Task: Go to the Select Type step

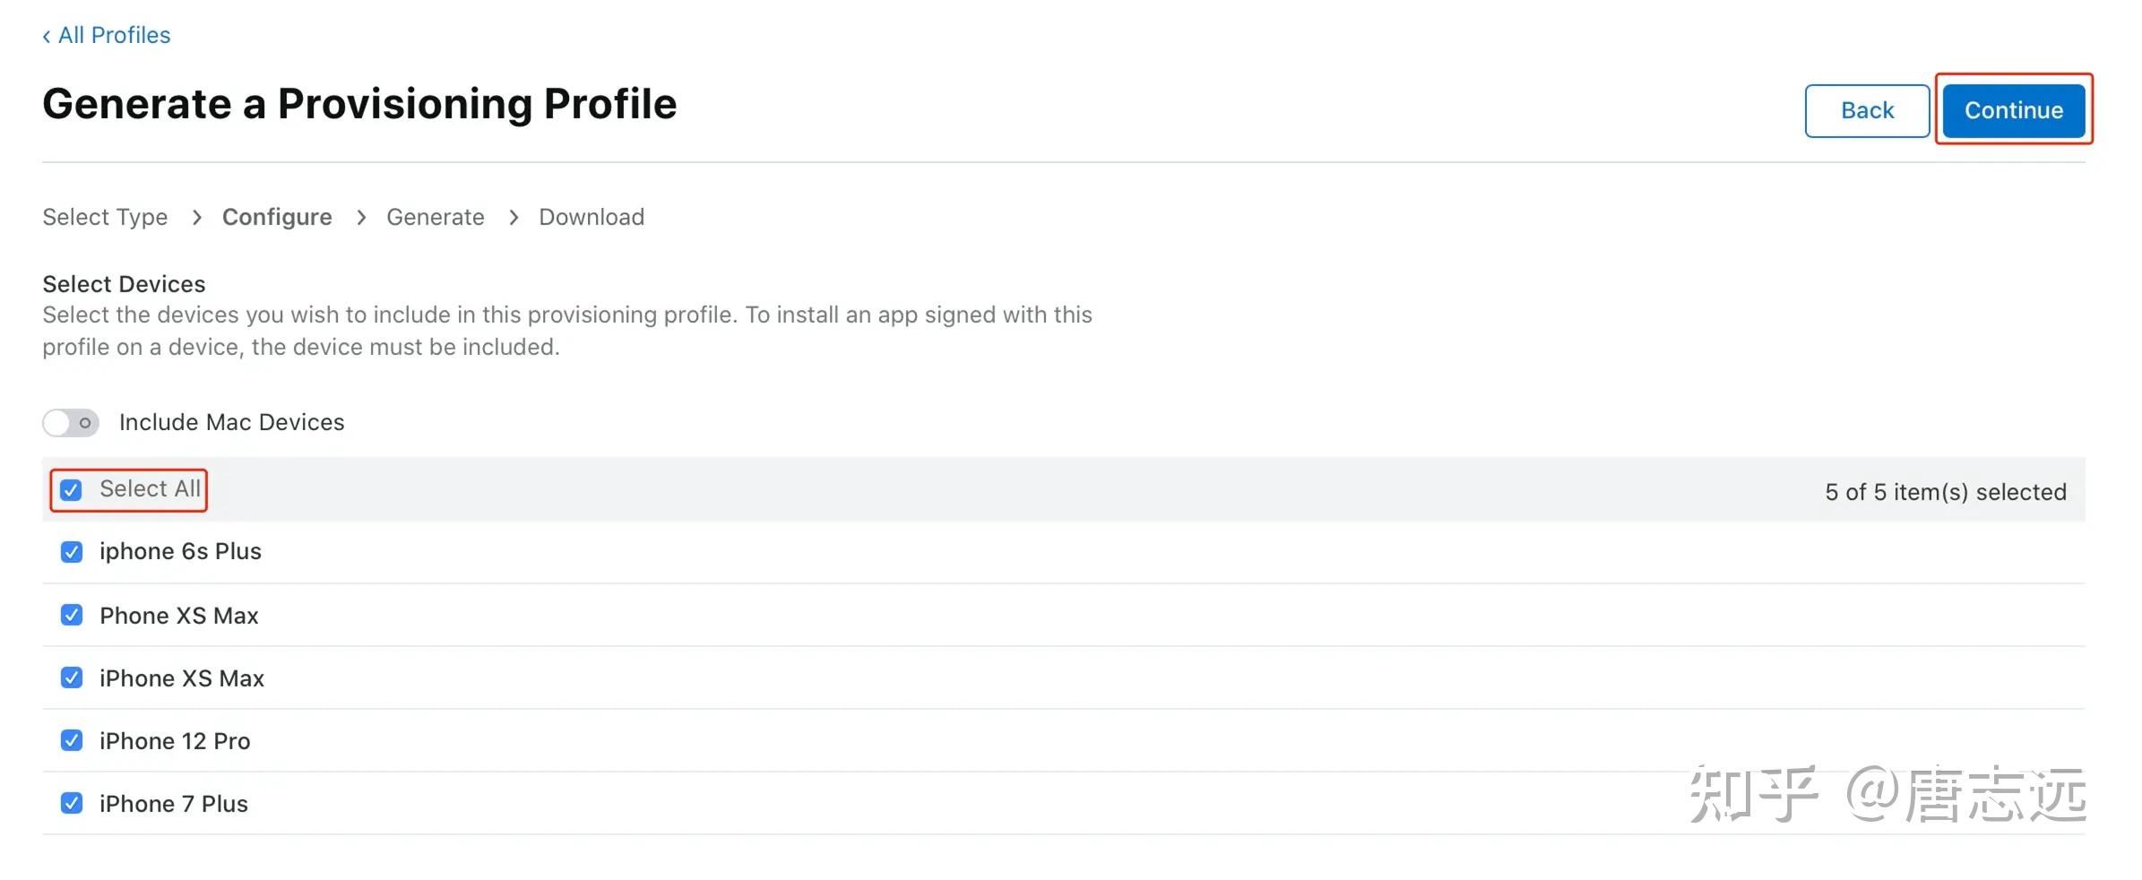Action: tap(105, 217)
